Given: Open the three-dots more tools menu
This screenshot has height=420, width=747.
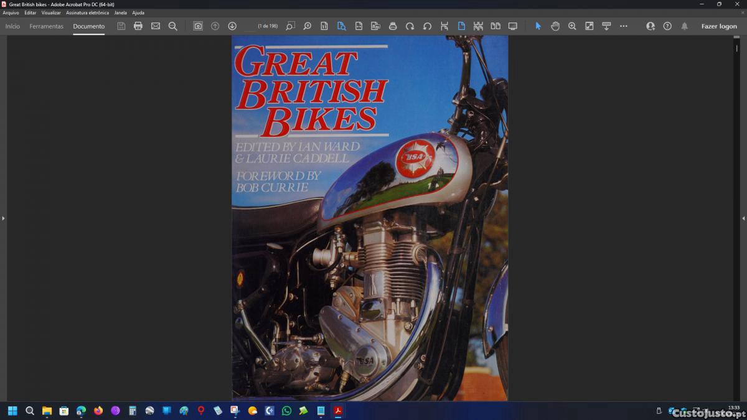Looking at the screenshot, I should [624, 26].
